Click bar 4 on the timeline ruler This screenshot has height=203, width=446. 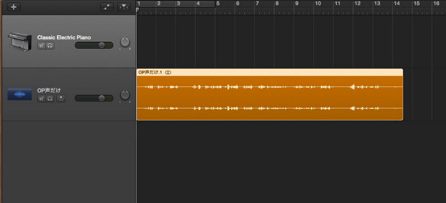point(198,4)
